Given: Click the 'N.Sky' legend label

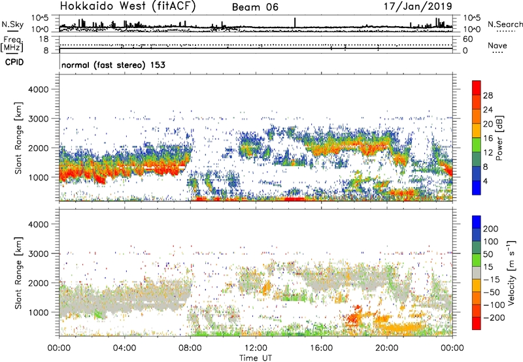Looking at the screenshot, I should point(12,24).
